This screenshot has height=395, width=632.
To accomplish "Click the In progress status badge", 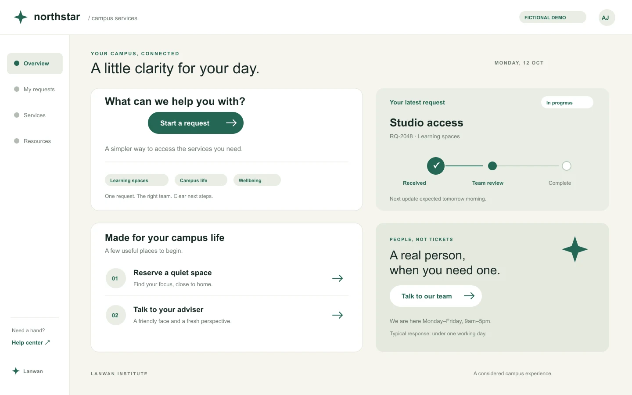I will click(x=567, y=102).
